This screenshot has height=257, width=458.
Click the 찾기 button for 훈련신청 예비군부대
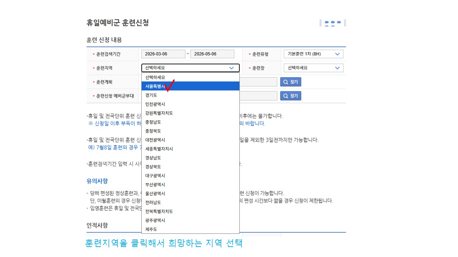coord(291,96)
